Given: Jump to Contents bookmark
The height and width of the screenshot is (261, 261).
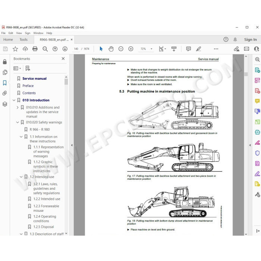Looking at the screenshot, I should pos(29,93).
